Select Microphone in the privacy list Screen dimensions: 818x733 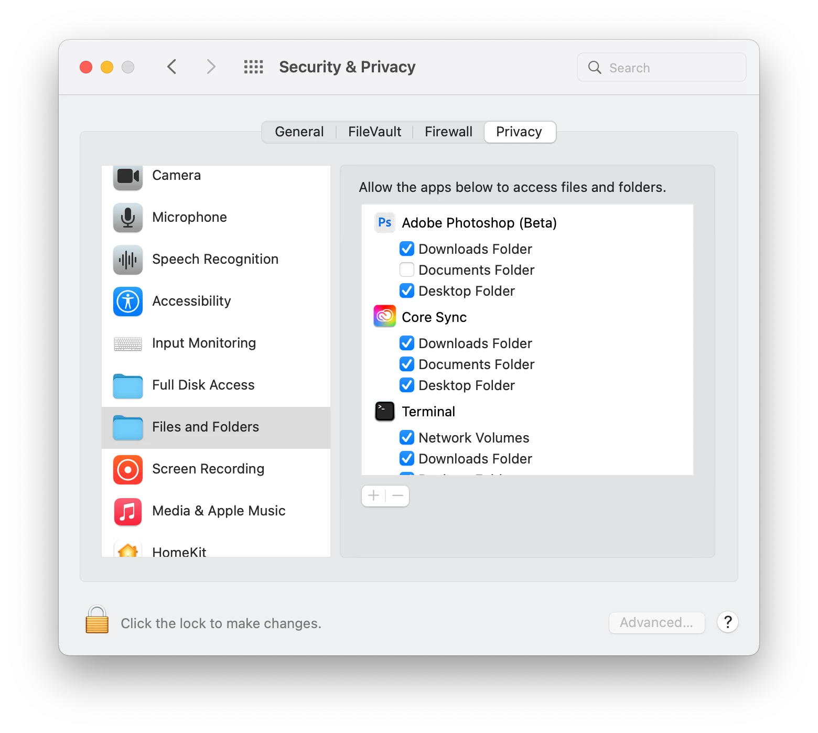tap(216, 218)
